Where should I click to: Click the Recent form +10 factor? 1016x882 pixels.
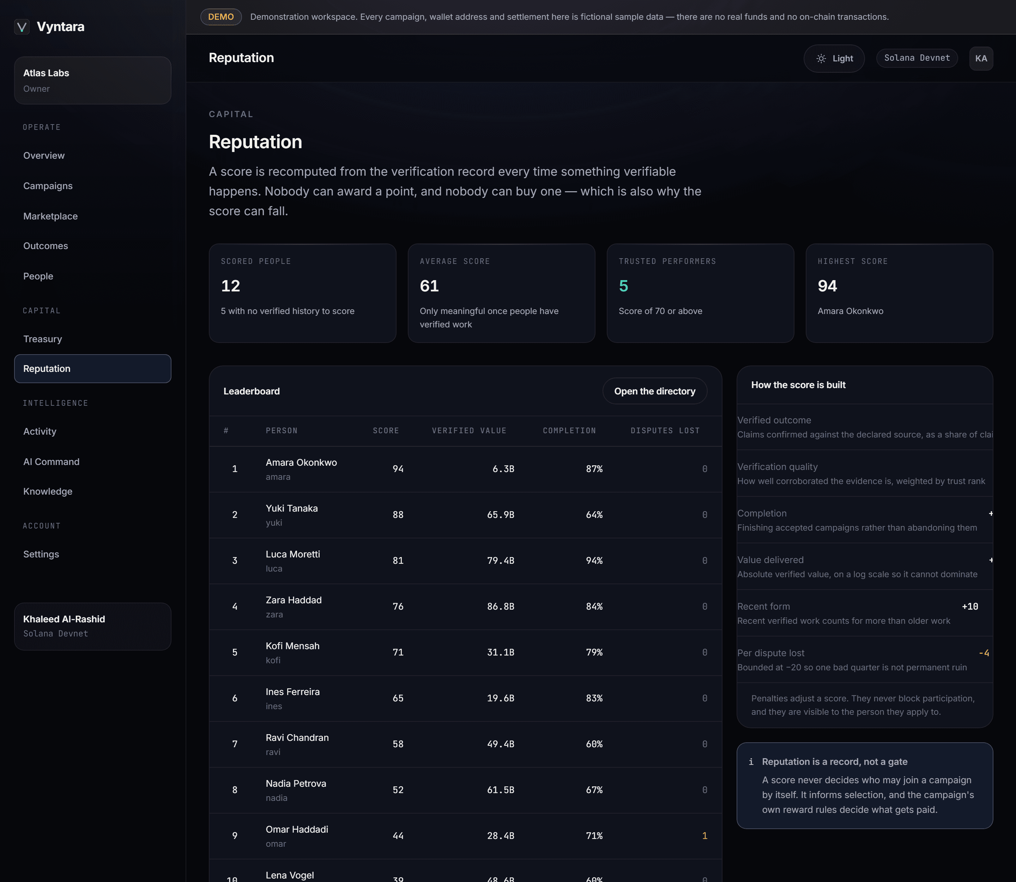pos(864,613)
